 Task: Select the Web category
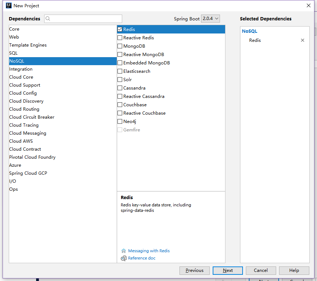pyautogui.click(x=14, y=37)
